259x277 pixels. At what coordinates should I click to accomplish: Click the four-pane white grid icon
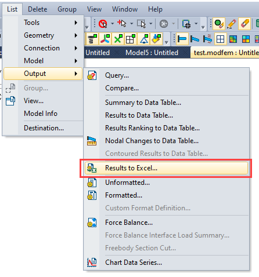point(220,39)
